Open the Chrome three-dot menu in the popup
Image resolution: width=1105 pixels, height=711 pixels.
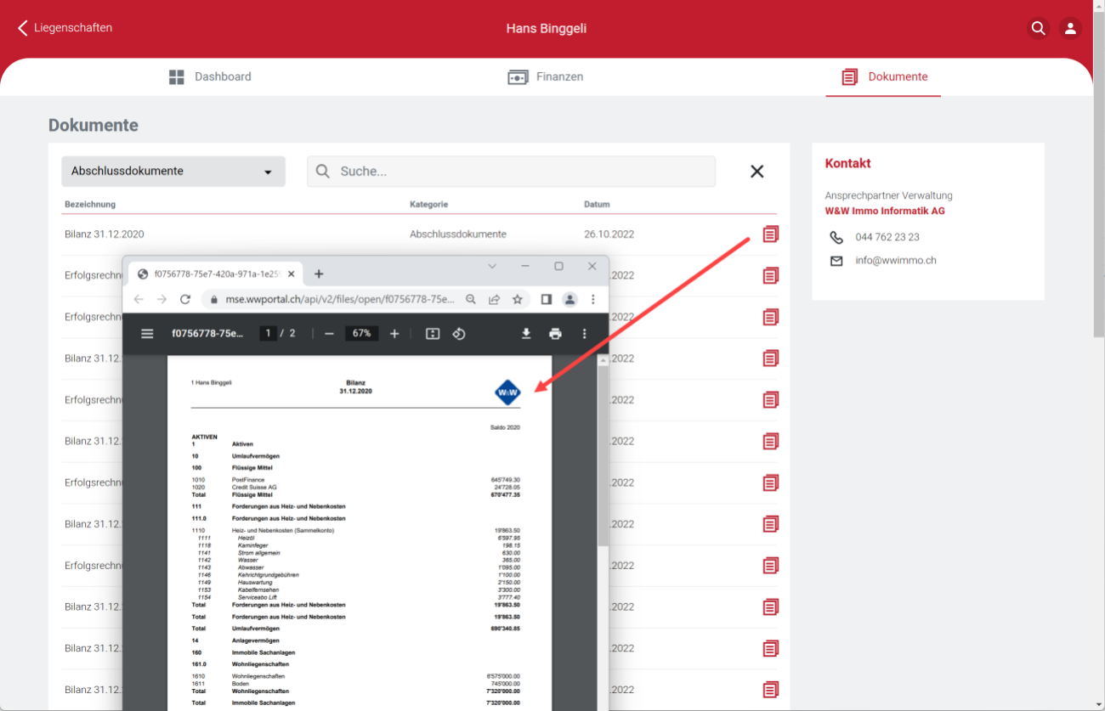[x=593, y=299]
